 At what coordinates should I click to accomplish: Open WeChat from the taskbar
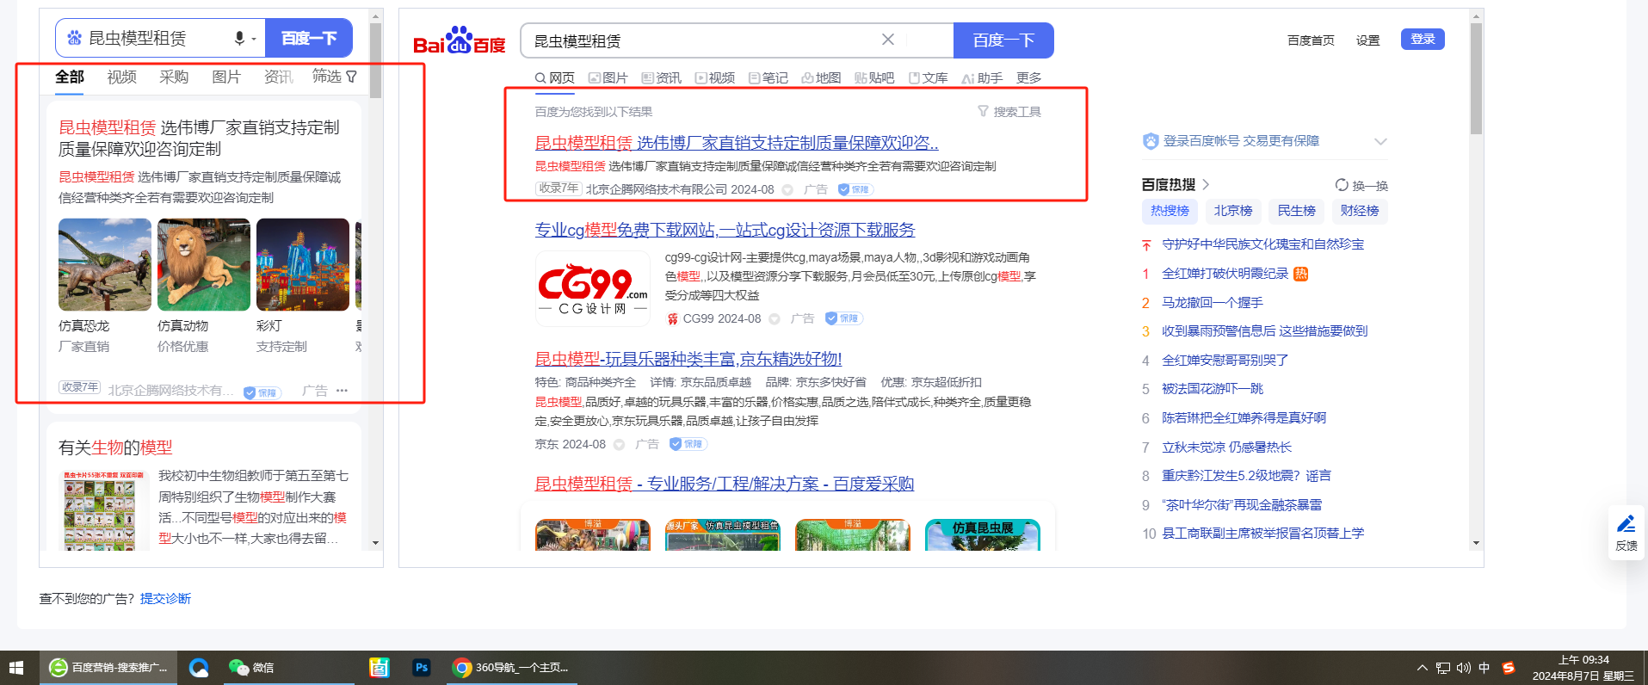tap(251, 668)
